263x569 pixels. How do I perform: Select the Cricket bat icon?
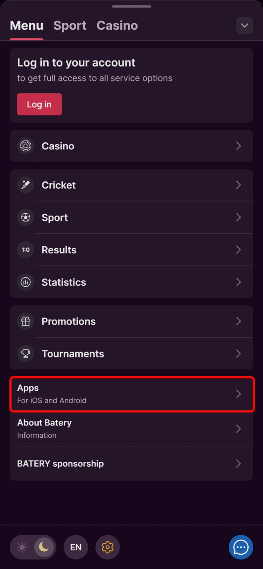[x=25, y=185]
